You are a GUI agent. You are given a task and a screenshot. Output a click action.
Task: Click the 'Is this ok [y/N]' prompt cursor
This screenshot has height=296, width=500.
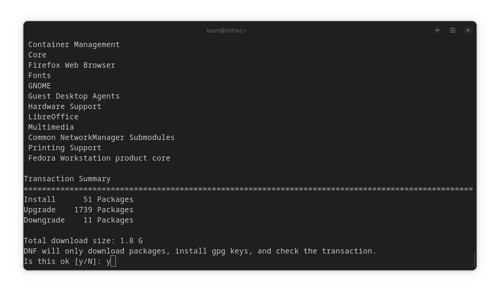pos(113,262)
